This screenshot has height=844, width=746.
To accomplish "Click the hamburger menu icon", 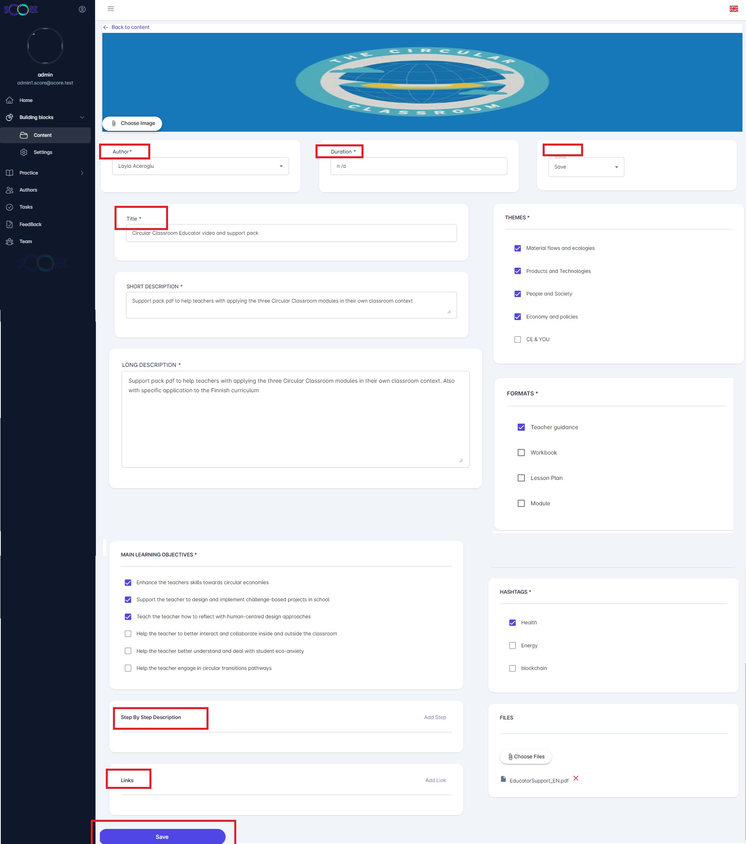I will click(x=111, y=9).
